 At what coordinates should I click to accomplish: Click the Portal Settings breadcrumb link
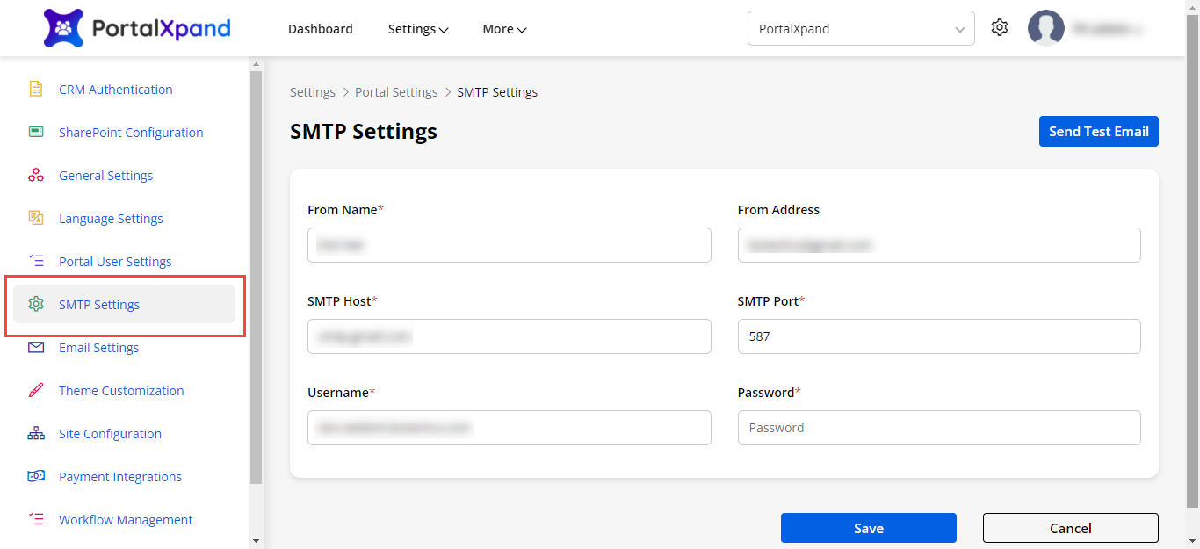click(396, 92)
